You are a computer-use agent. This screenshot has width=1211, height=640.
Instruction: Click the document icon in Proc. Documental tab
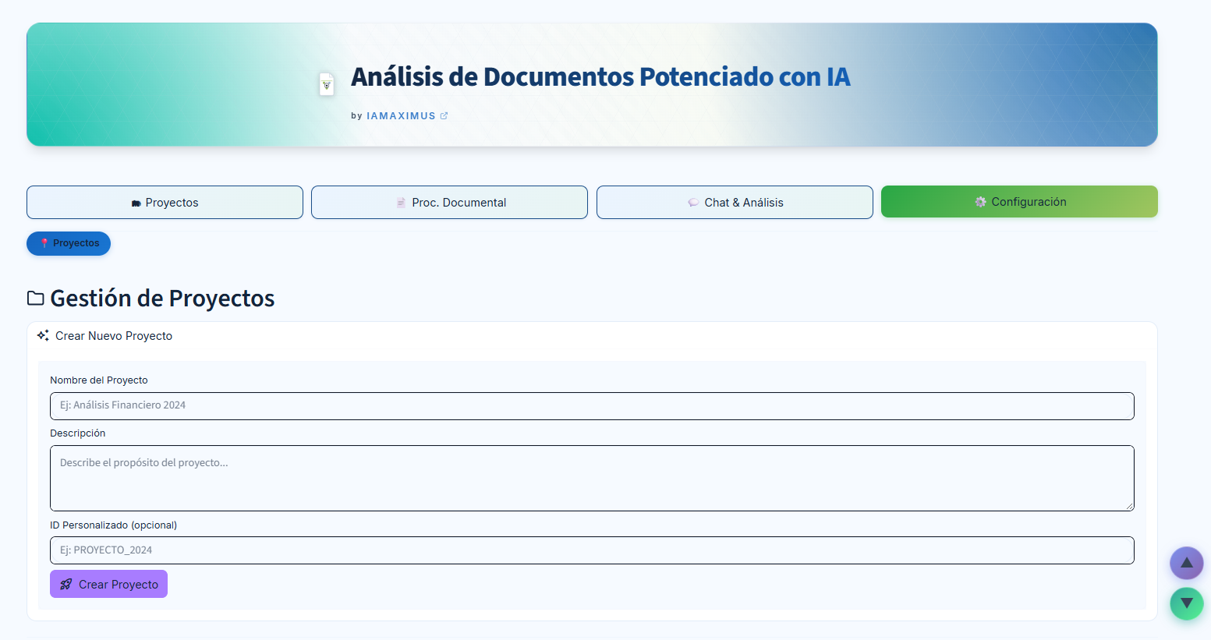401,203
